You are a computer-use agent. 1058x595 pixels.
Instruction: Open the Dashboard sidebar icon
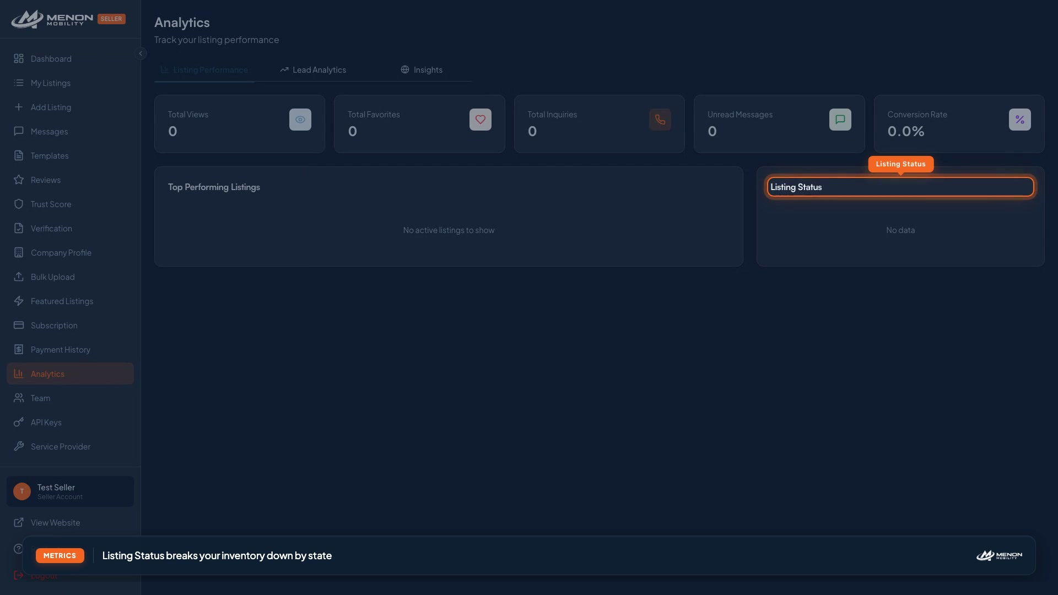[x=19, y=59]
